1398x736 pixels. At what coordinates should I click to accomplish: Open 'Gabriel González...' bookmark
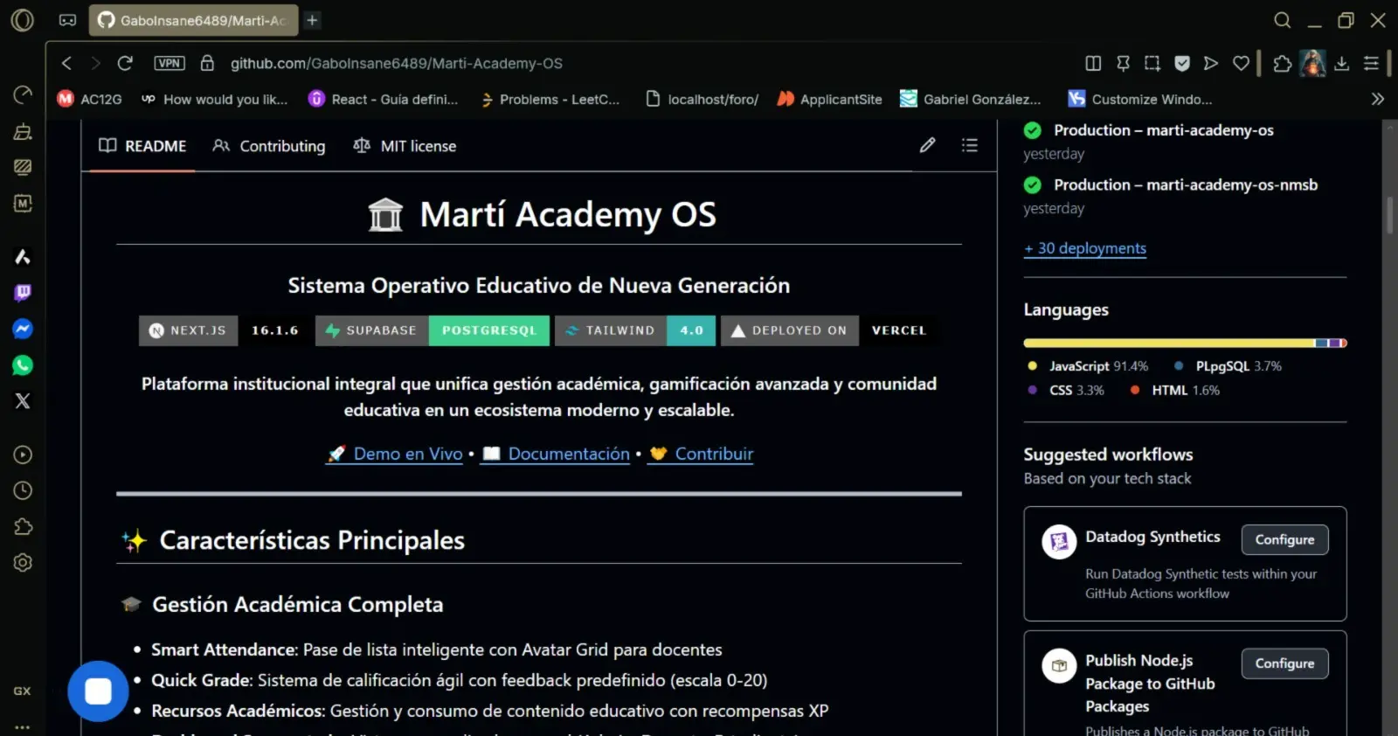point(971,99)
